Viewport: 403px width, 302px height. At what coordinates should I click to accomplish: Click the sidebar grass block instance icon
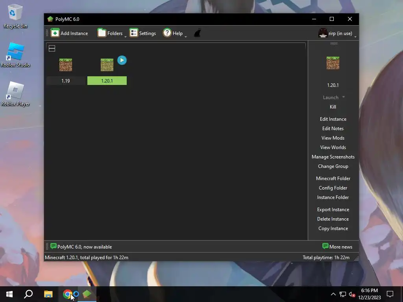(x=333, y=63)
